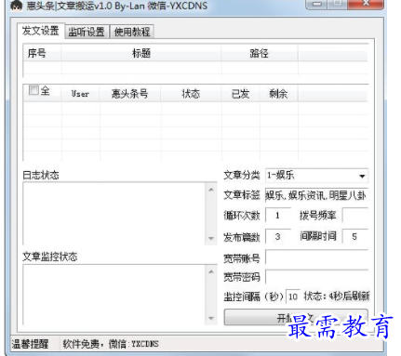Click the app avatar icon in title bar
The height and width of the screenshot is (356, 401).
pyautogui.click(x=16, y=6)
